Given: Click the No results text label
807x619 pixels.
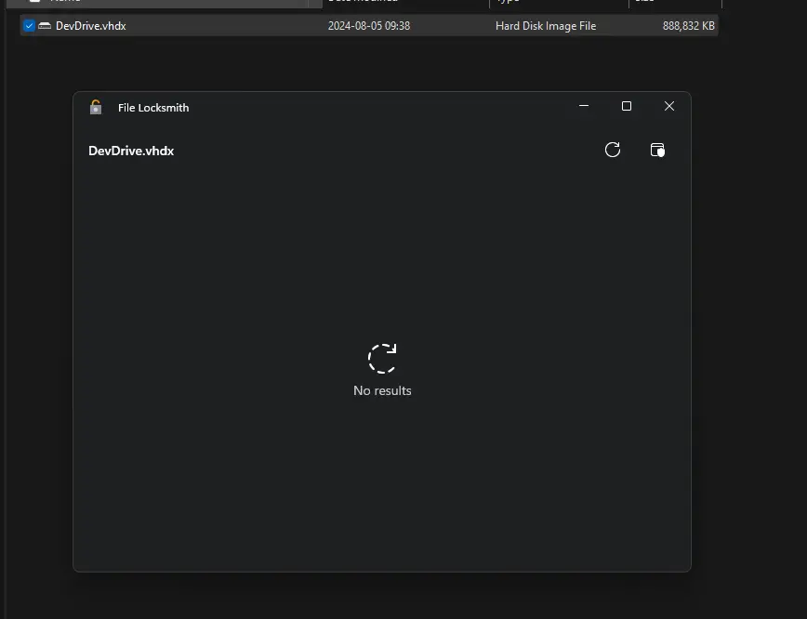Looking at the screenshot, I should point(382,390).
